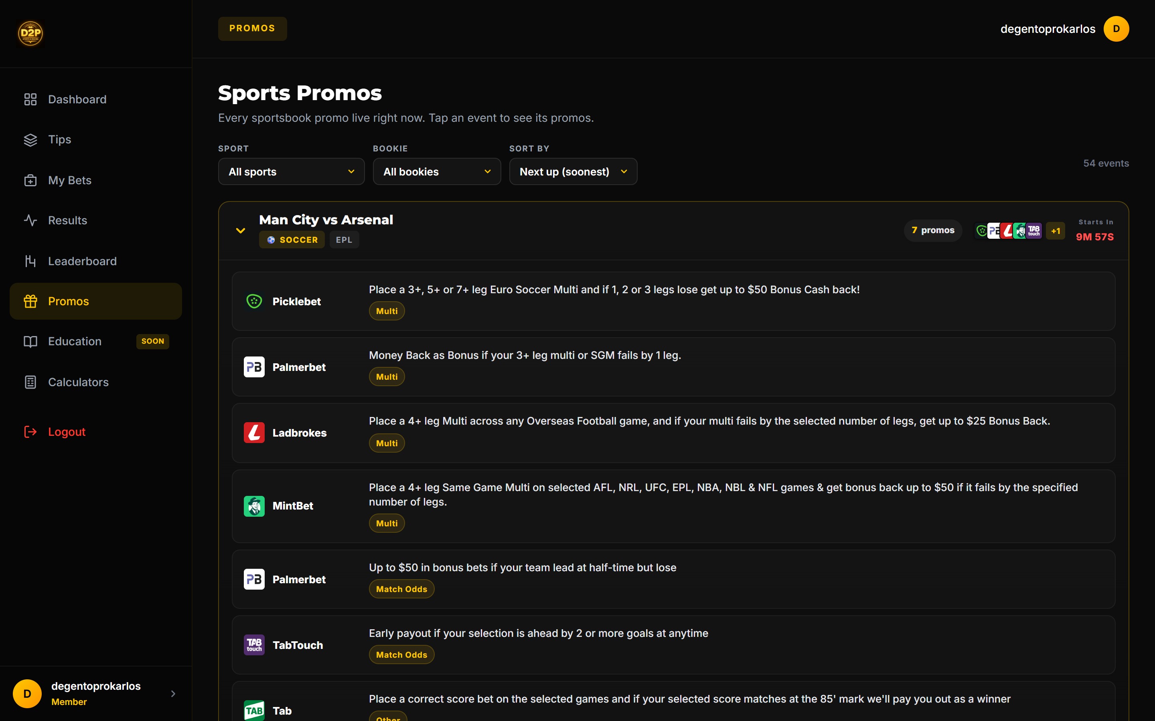The height and width of the screenshot is (721, 1155).
Task: Select the Tips layers icon in sidebar
Action: coord(30,139)
